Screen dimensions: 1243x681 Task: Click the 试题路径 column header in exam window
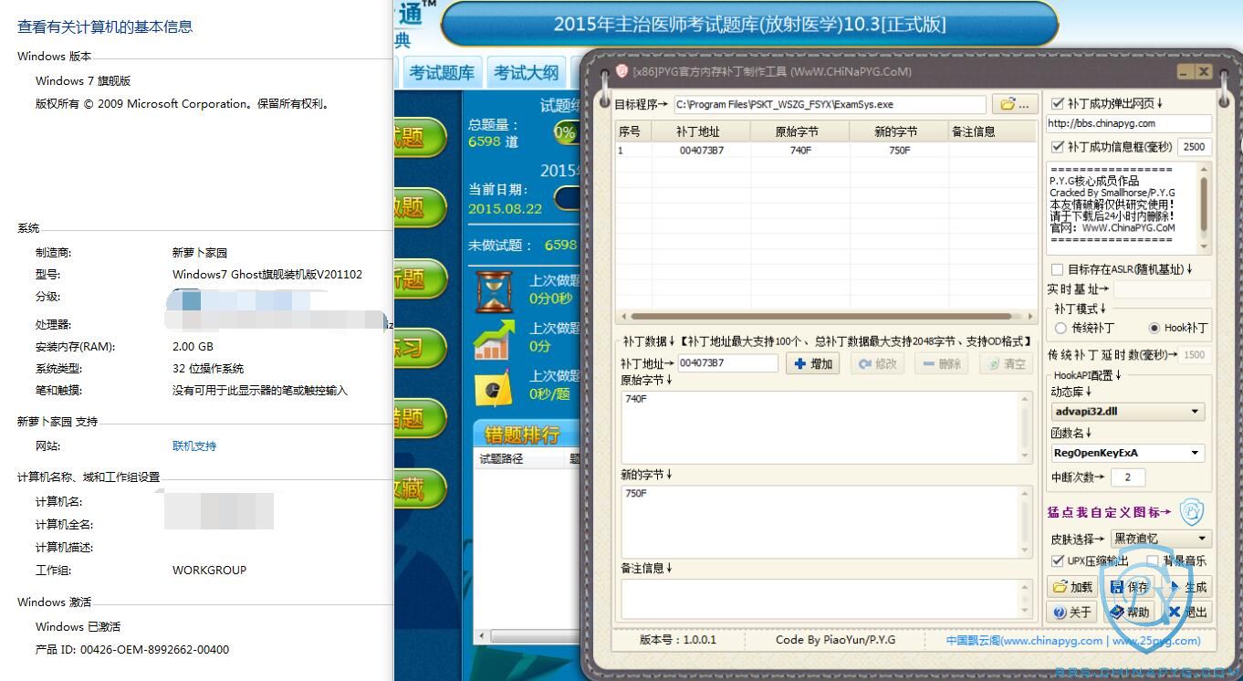click(x=502, y=459)
